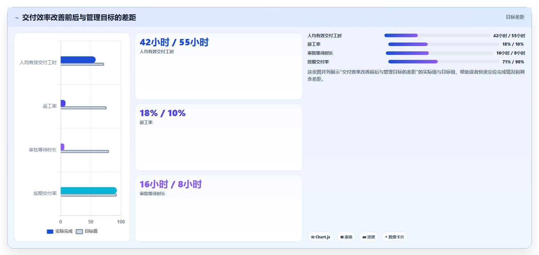Click the 按期交付率 progress bar
The image size is (539, 255).
[444, 62]
